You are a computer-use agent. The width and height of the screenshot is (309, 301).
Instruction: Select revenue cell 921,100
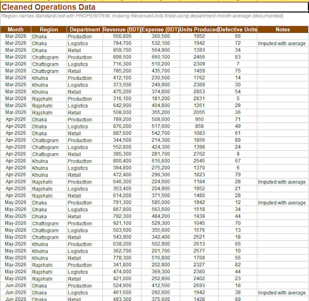(122, 223)
